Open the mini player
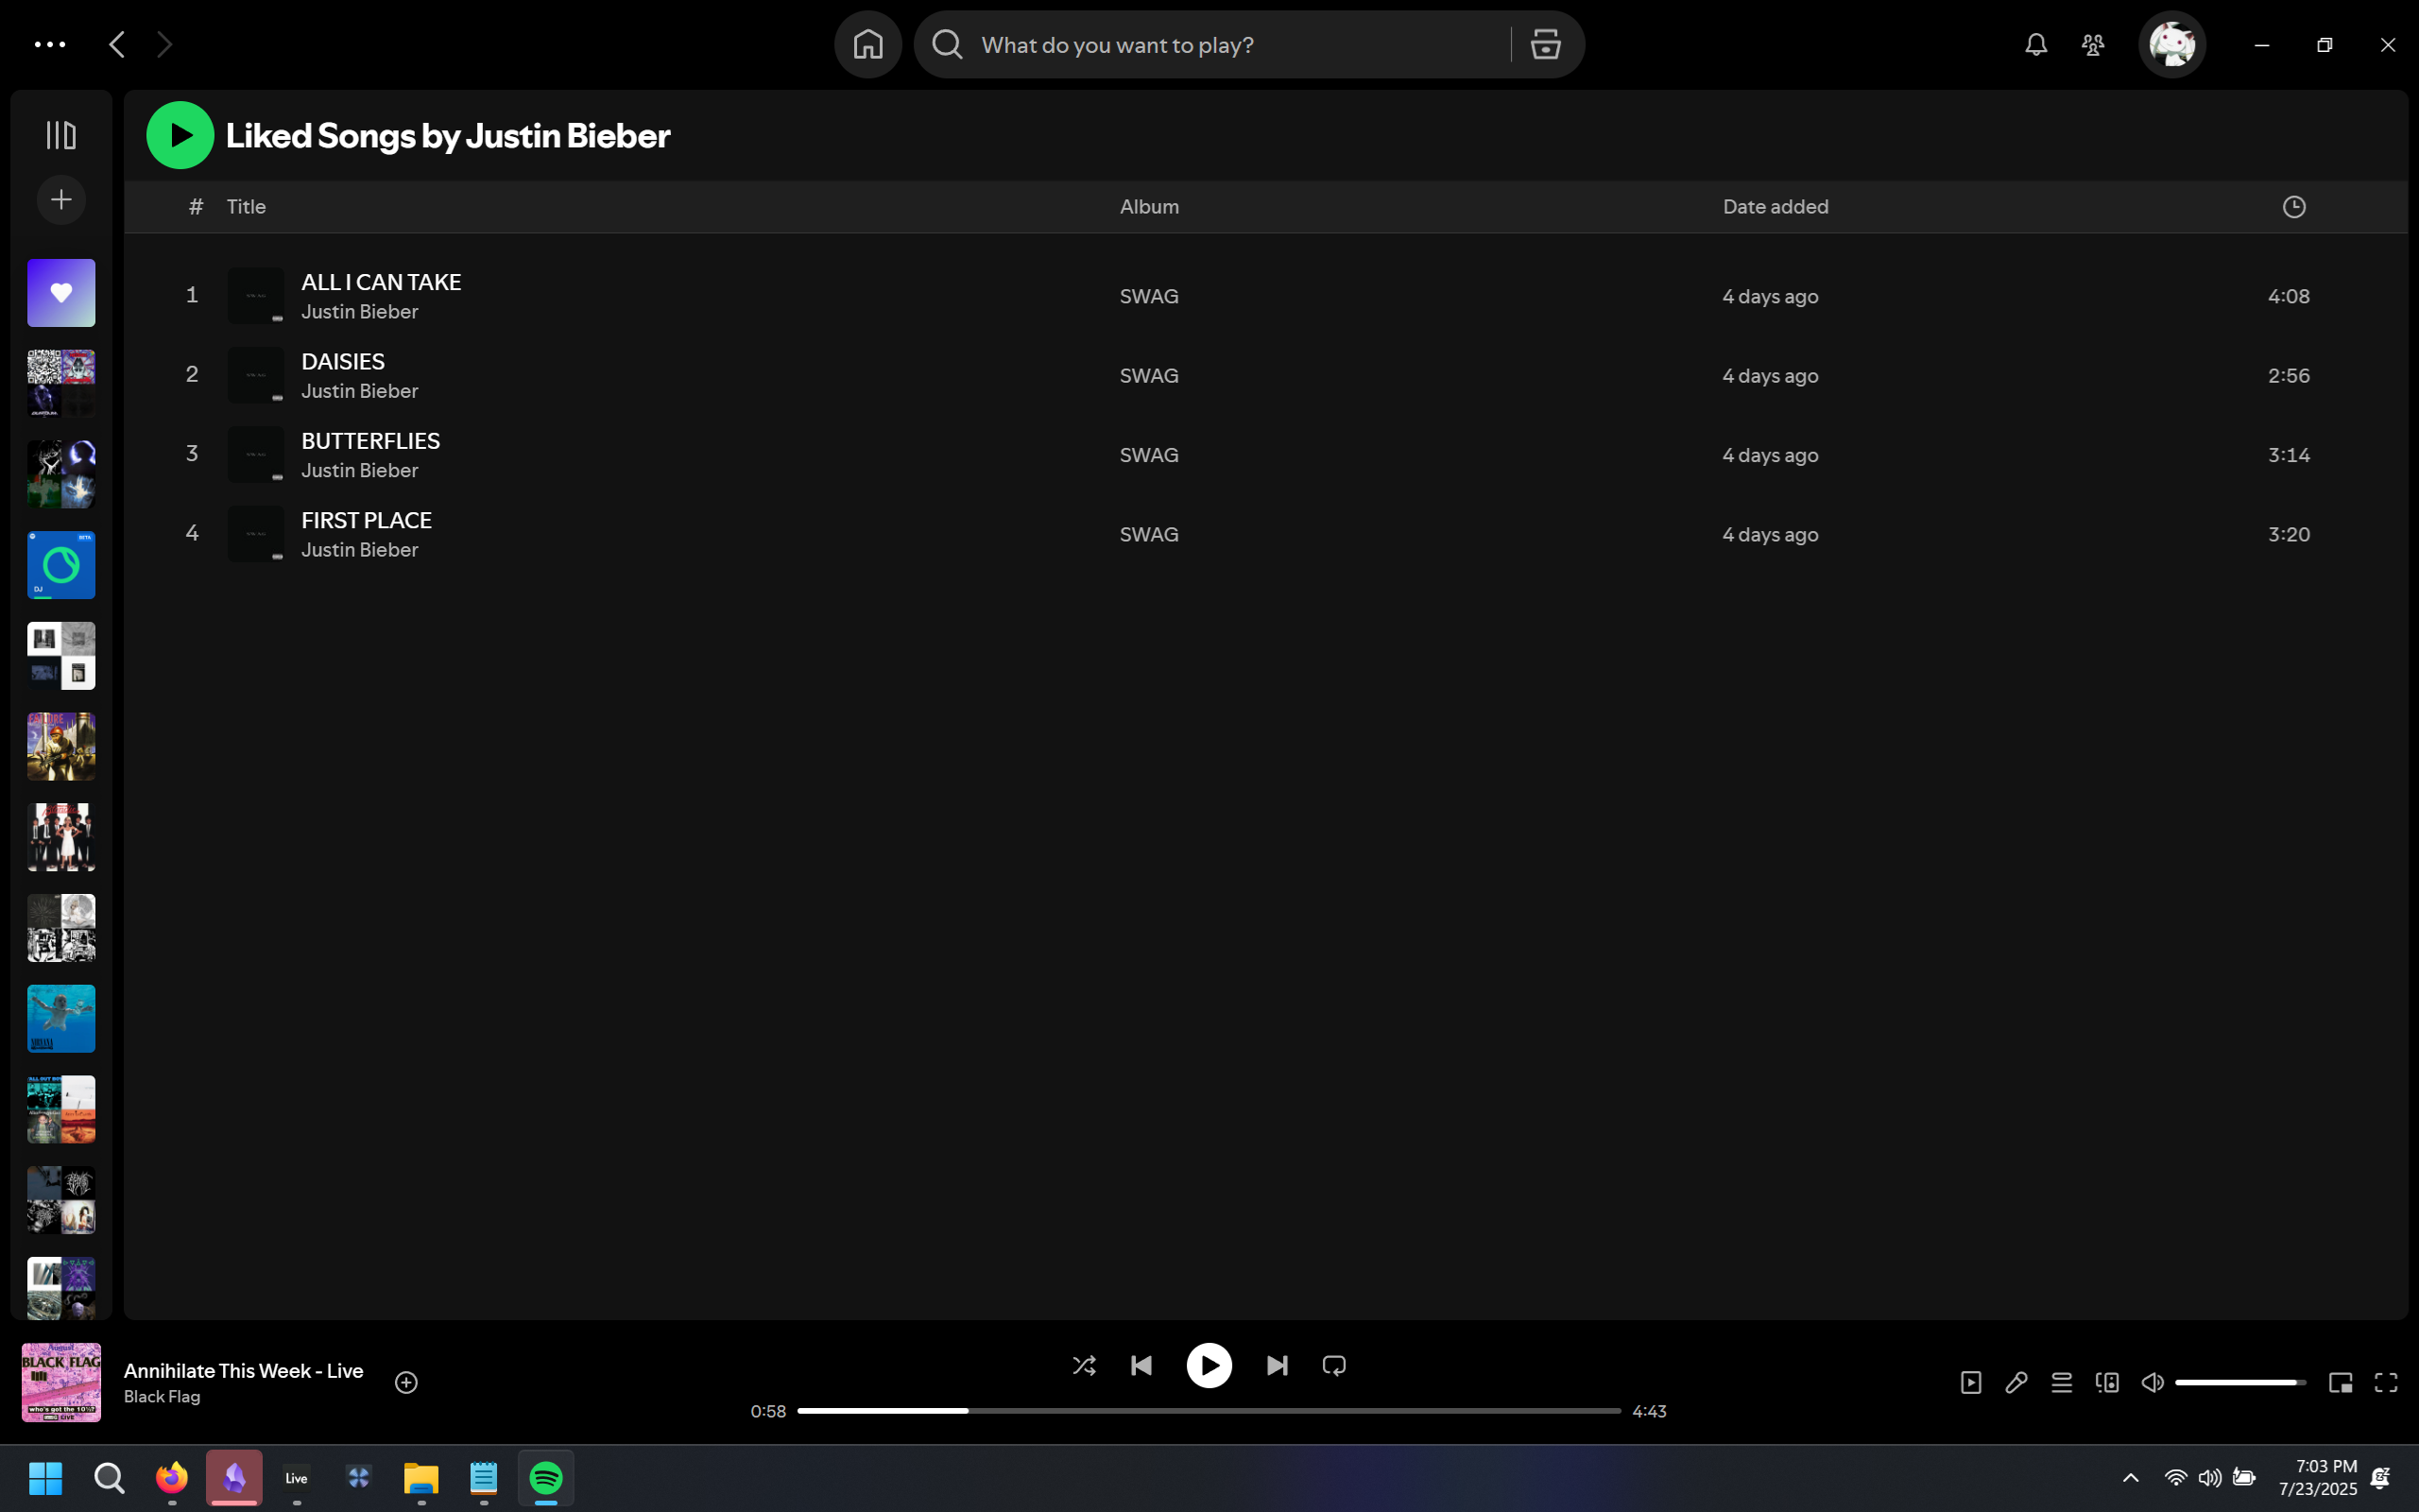Screen dimensions: 2419x1512 coord(2340,1382)
